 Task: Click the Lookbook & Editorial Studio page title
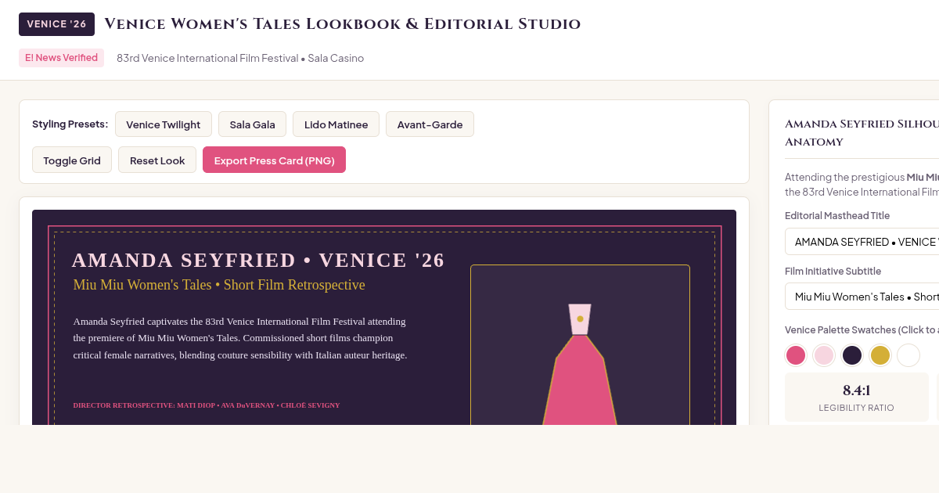343,24
